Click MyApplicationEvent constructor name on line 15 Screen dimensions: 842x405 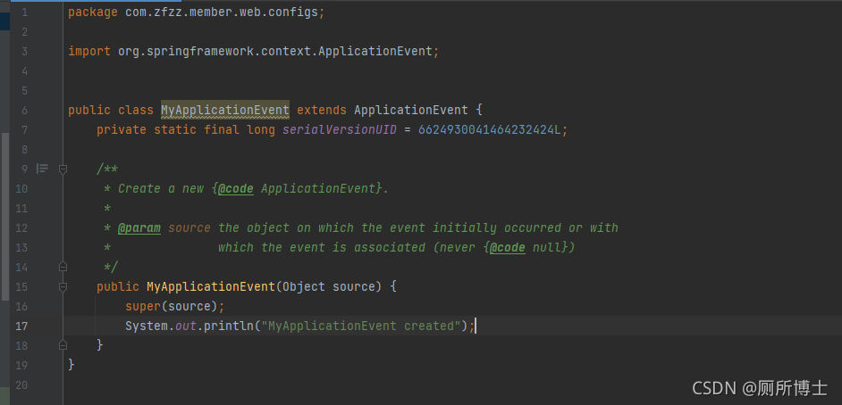[210, 287]
